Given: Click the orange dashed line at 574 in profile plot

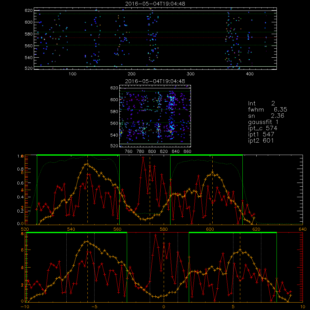Looking at the screenshot, I should (150, 190).
